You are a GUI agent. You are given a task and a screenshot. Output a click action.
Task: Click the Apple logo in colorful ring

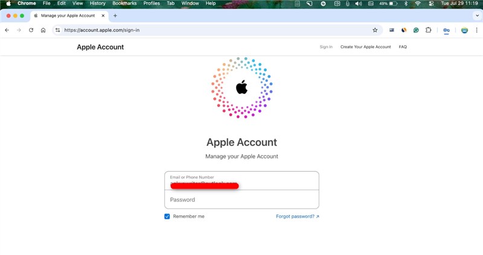(x=242, y=87)
